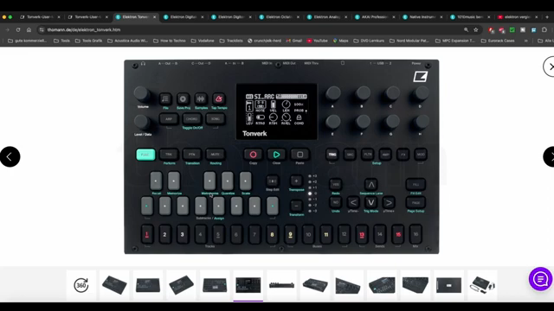Open the Vodafone bookmark folder
Viewport: 554px width, 311px height.
(203, 41)
